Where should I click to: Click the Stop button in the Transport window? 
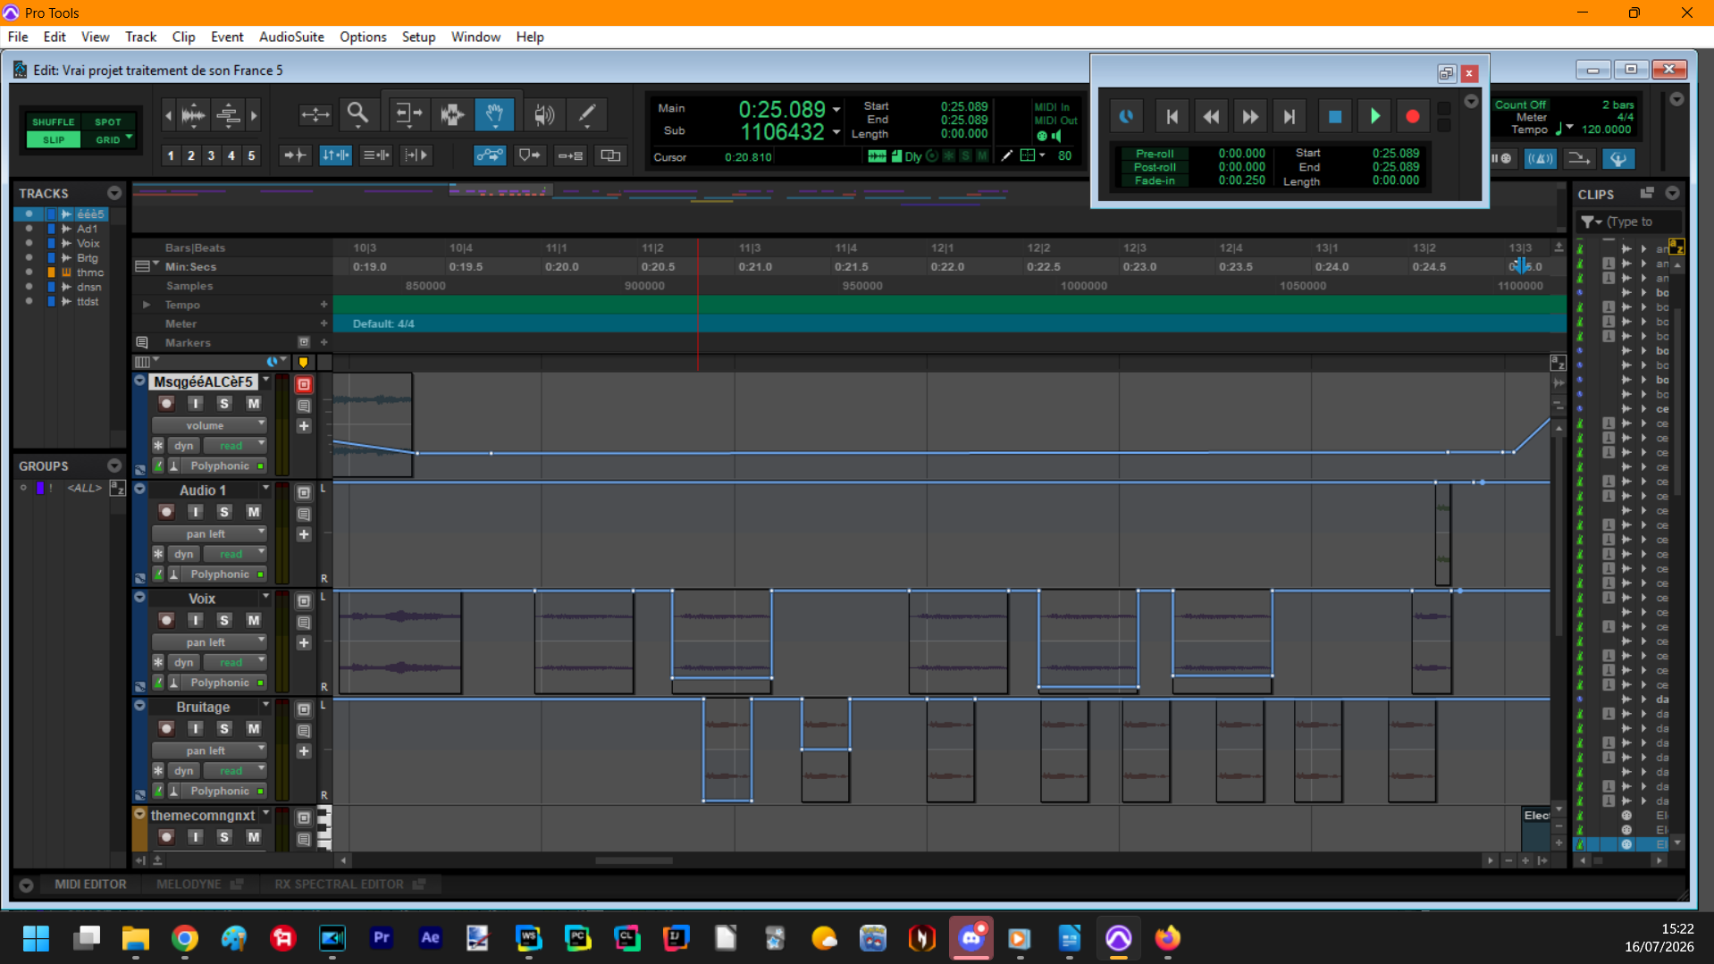point(1335,116)
